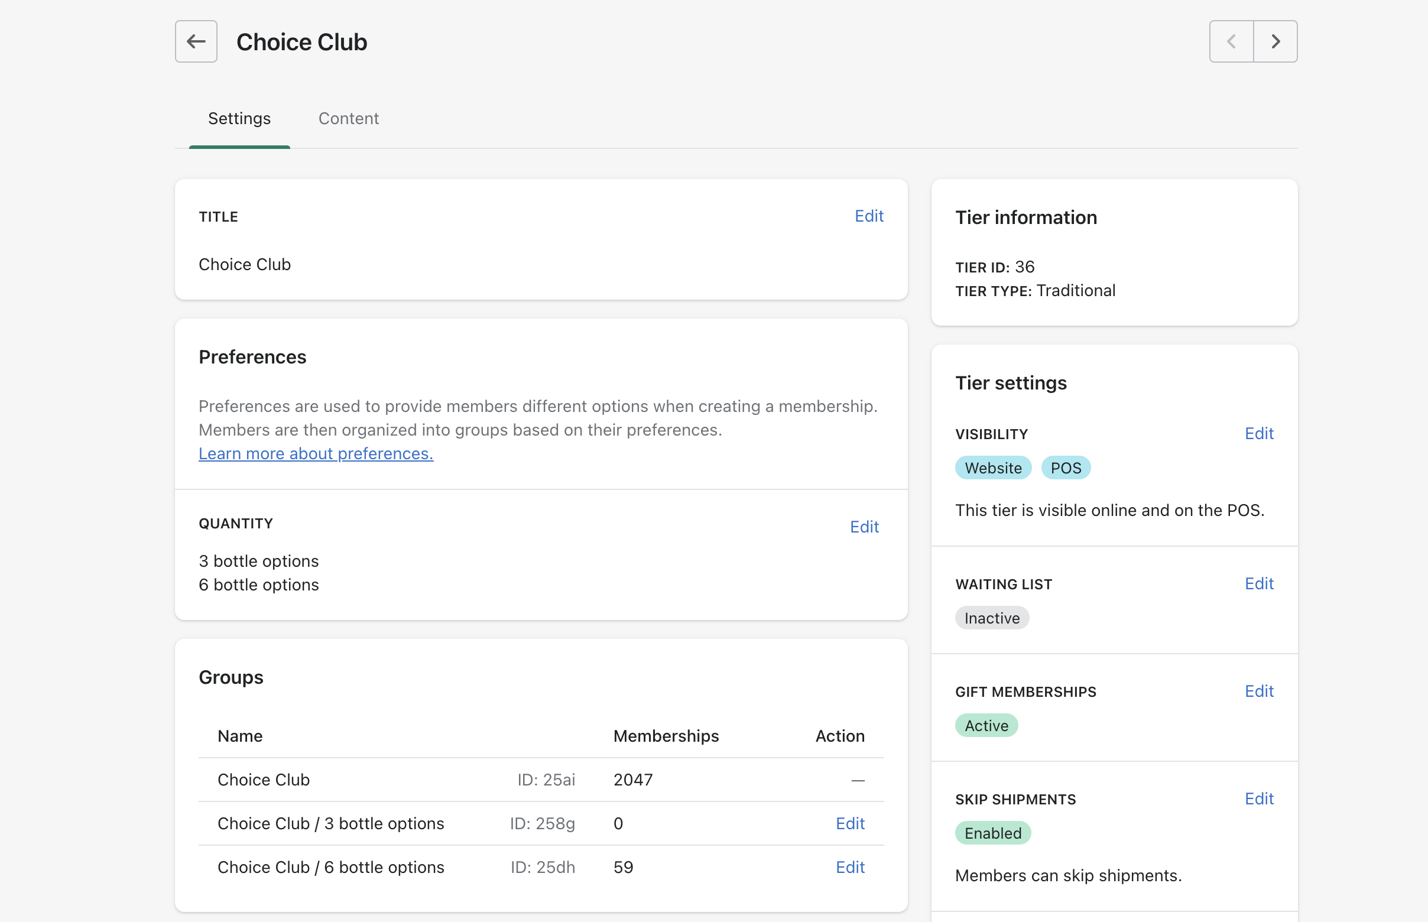Switch to the Content tab

click(x=349, y=119)
